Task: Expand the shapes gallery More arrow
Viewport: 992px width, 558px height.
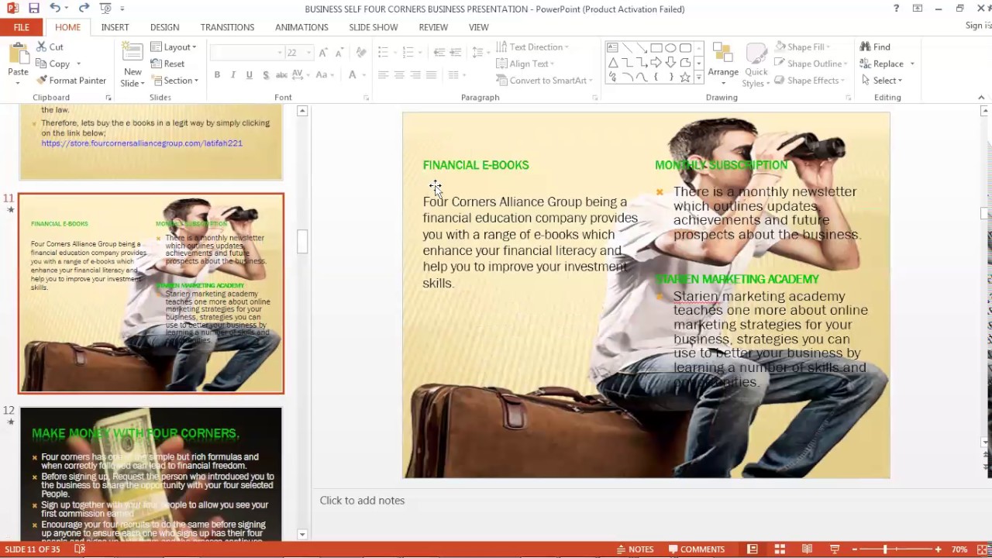Action: point(699,77)
